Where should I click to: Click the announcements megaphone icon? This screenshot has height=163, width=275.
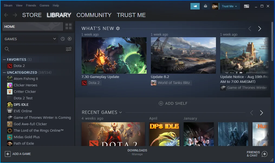click(195, 6)
